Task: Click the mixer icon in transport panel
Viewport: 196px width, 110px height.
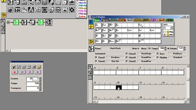Action: 24,67
